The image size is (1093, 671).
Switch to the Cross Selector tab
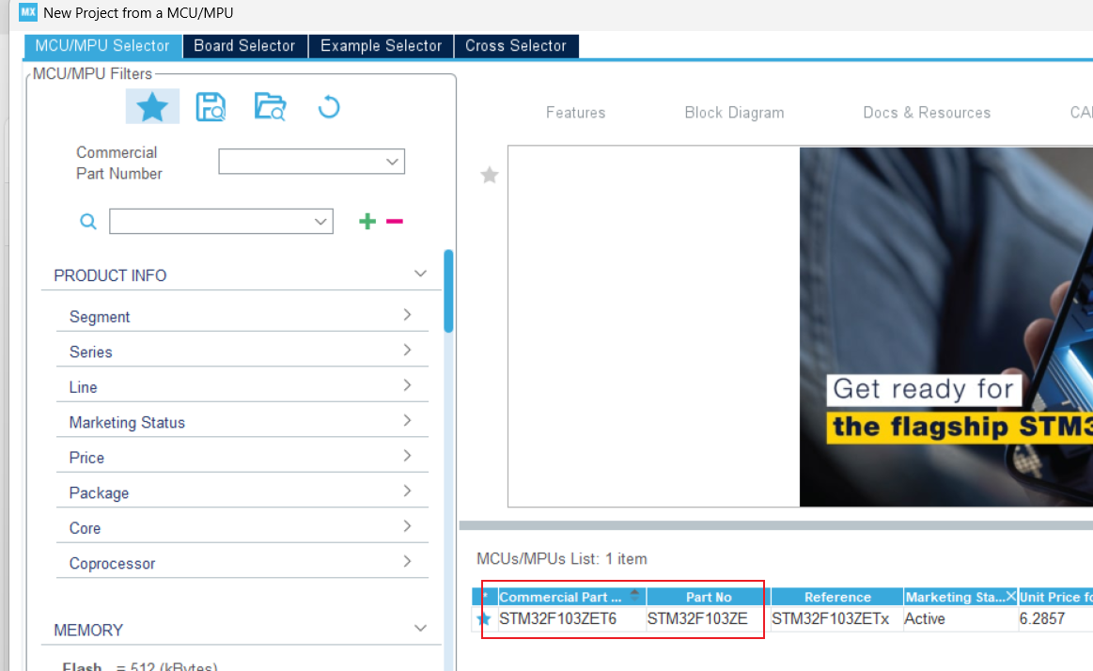pos(516,46)
